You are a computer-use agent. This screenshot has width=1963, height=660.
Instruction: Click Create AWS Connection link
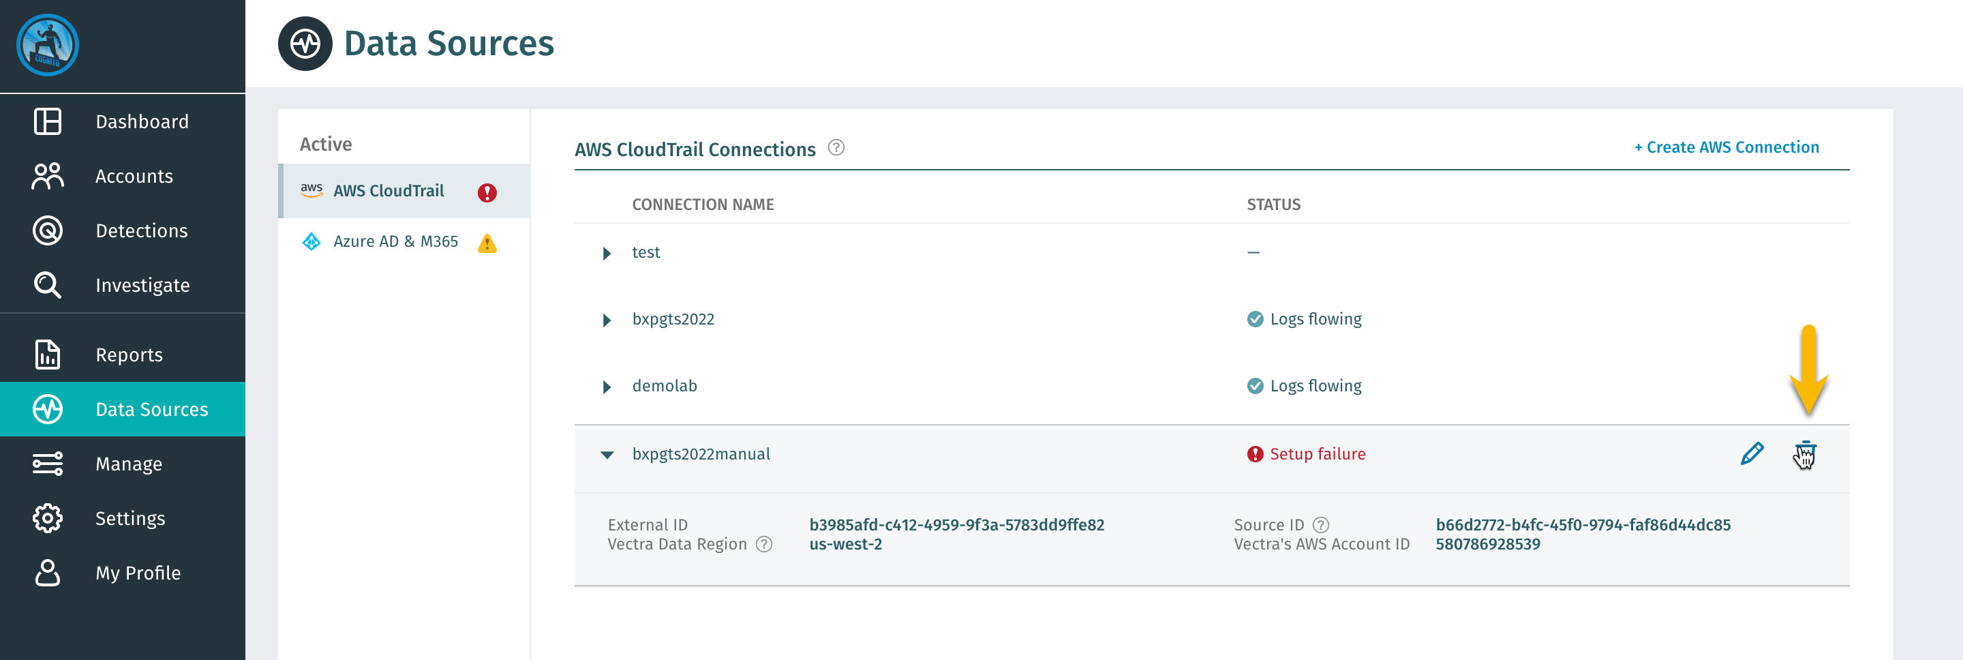point(1726,147)
